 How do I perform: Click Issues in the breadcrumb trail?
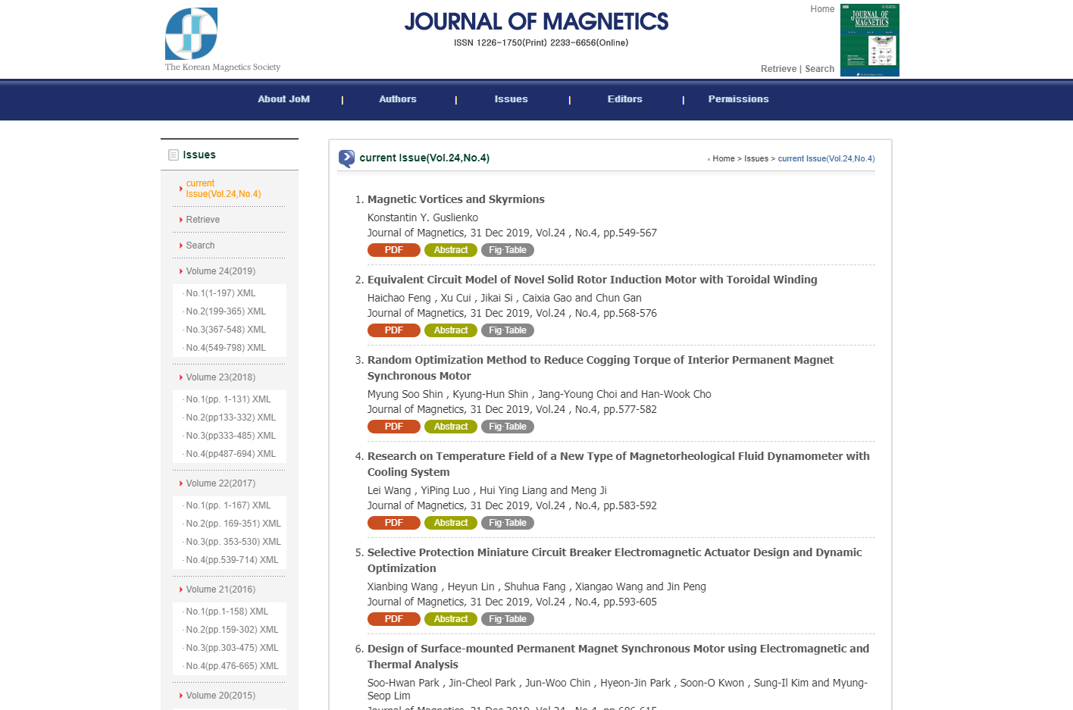click(755, 159)
